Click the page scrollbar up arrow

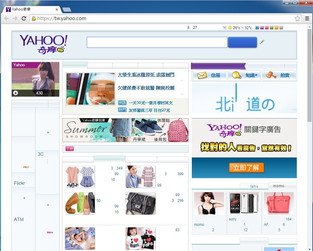pos(310,26)
